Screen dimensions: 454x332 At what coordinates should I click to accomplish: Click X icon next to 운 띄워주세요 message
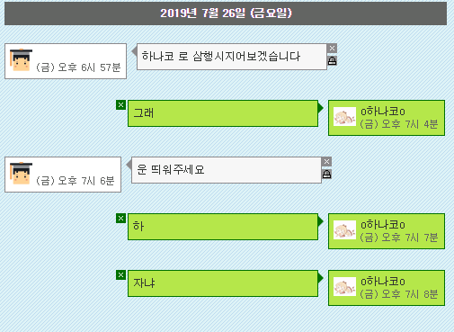tap(326, 162)
